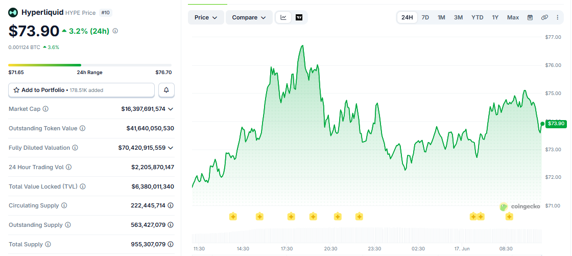Click the Hyperliquid coin name heading
Screen dimensions: 572x256
point(42,12)
